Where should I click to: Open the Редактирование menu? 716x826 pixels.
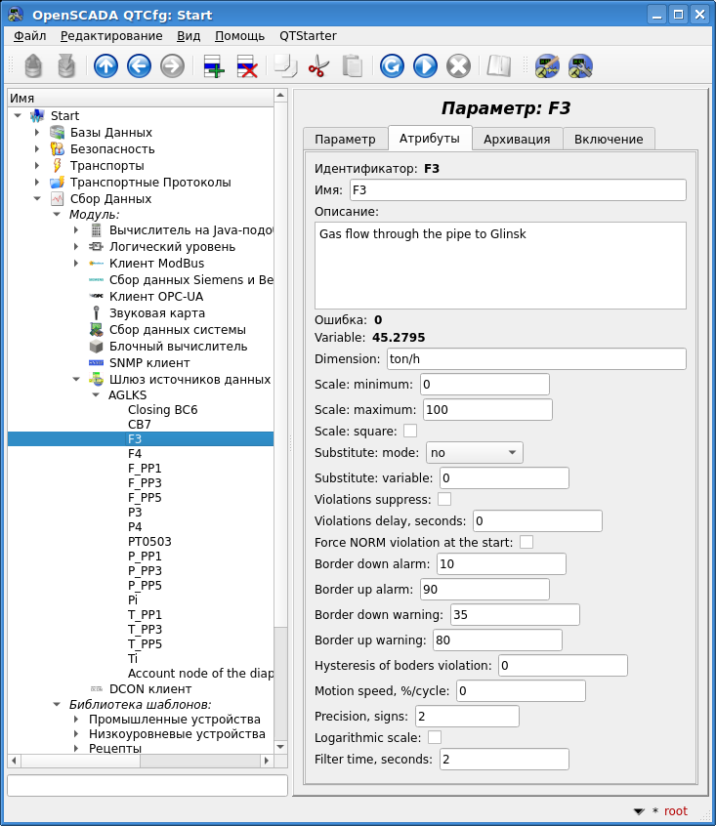pyautogui.click(x=111, y=35)
